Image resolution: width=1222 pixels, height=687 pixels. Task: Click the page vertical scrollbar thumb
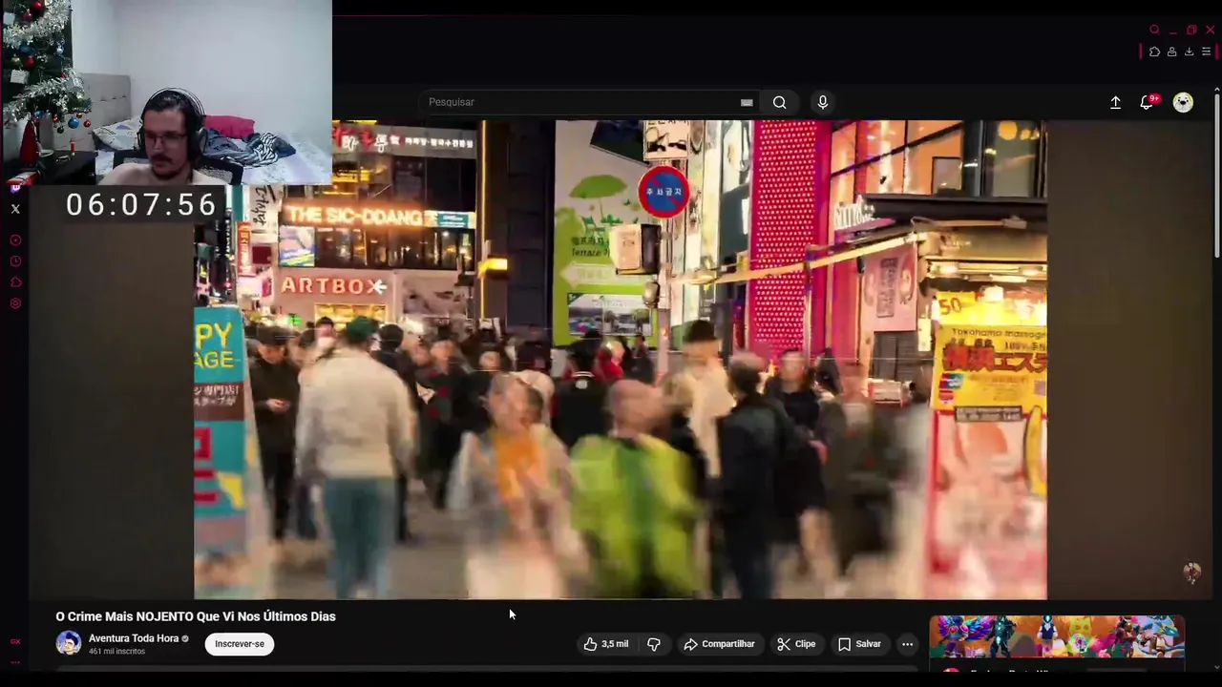pos(1216,175)
